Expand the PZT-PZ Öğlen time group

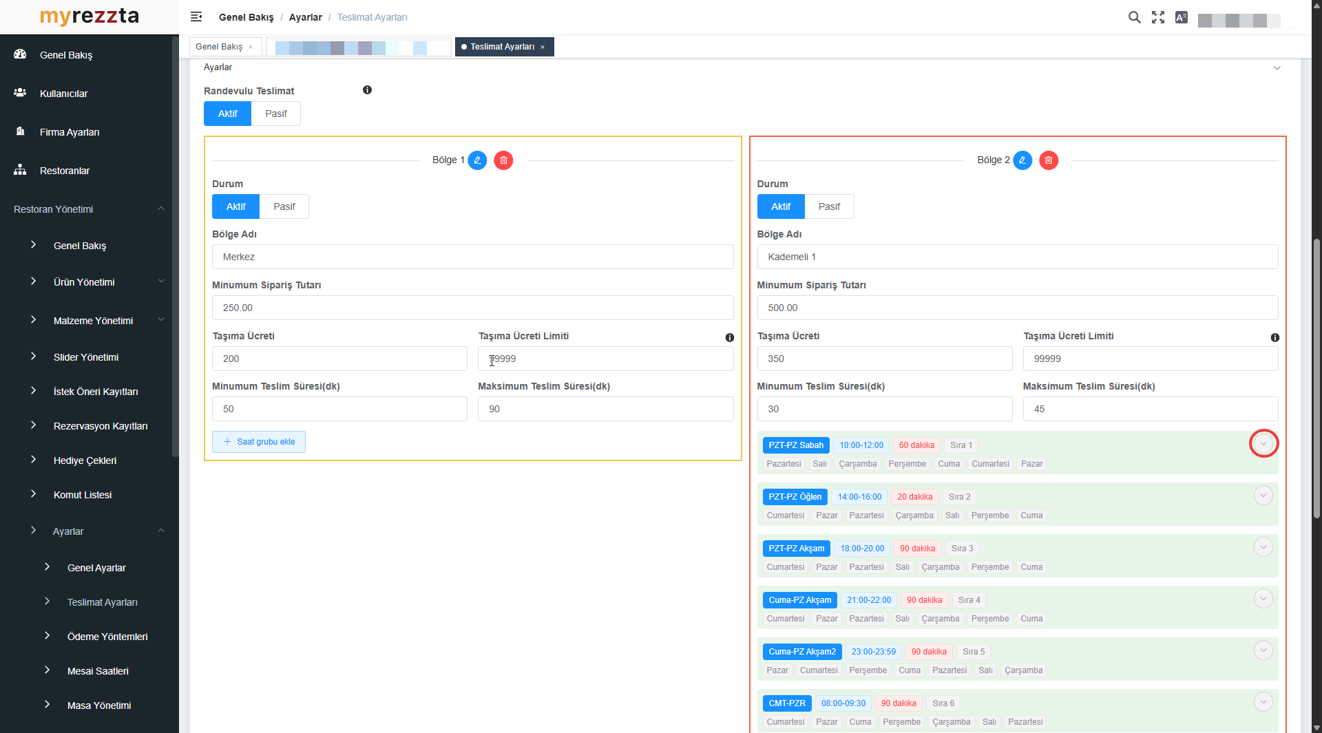tap(1263, 496)
